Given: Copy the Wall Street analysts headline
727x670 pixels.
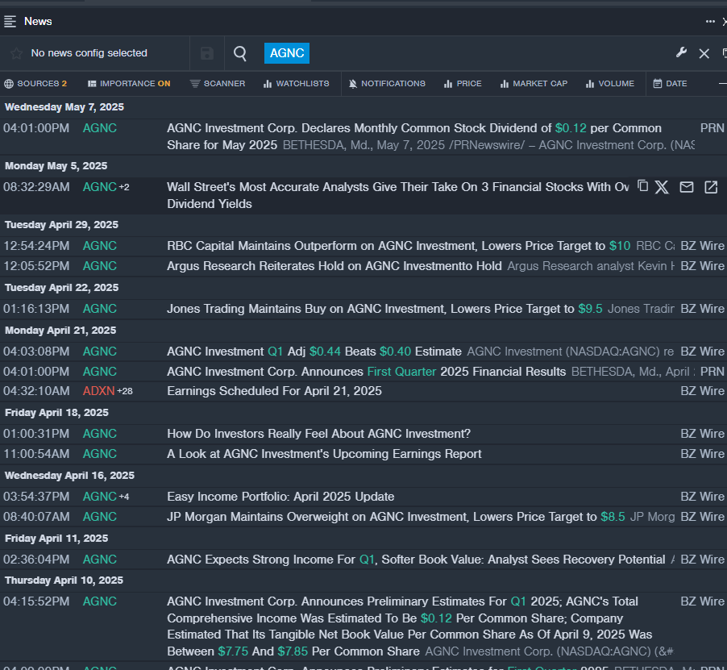Looking at the screenshot, I should (x=642, y=186).
